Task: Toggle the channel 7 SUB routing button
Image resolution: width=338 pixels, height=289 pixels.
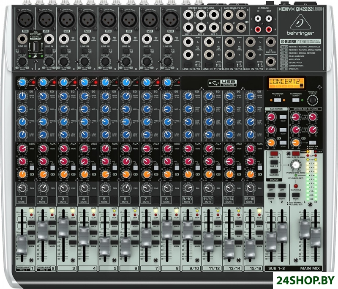Action: pos(155,232)
